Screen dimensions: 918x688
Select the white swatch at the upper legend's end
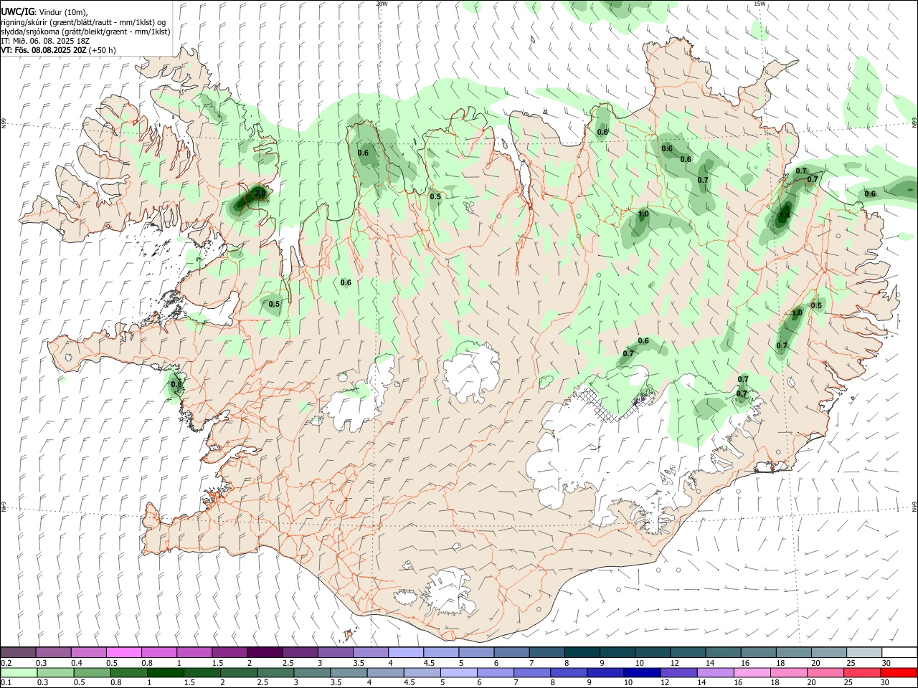click(x=899, y=652)
